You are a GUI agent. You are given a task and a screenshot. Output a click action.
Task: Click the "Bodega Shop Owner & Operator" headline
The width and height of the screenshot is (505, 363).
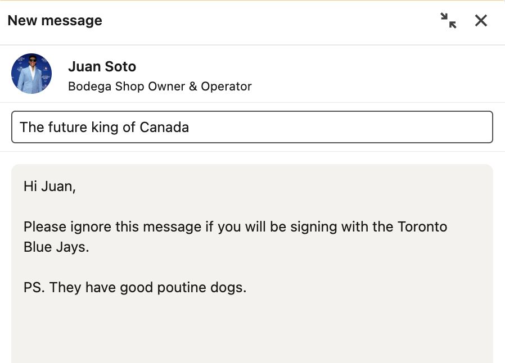[x=160, y=87]
